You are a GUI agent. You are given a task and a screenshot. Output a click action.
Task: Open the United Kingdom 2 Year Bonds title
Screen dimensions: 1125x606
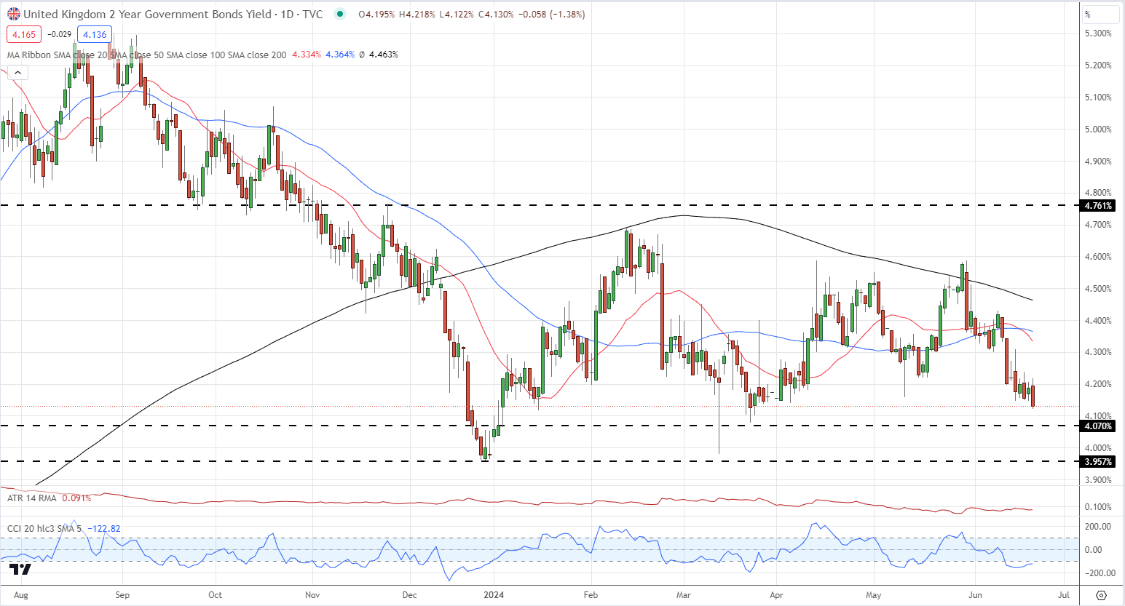148,14
